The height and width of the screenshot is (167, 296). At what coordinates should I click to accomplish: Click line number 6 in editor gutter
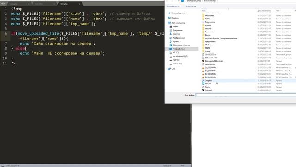click(x=6, y=33)
